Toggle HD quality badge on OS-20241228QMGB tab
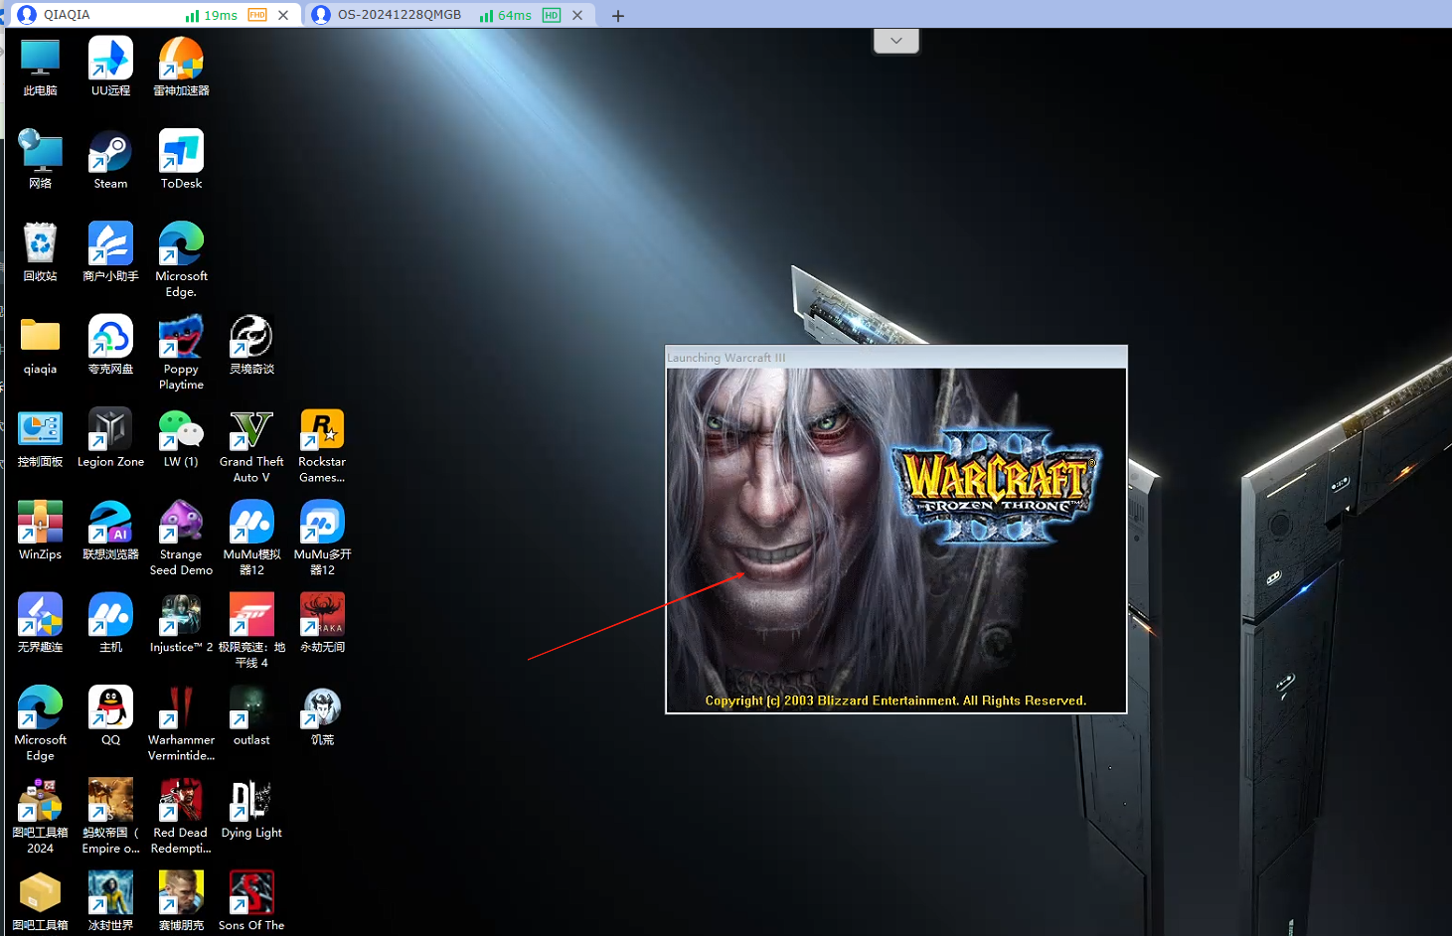This screenshot has width=1452, height=936. tap(552, 15)
